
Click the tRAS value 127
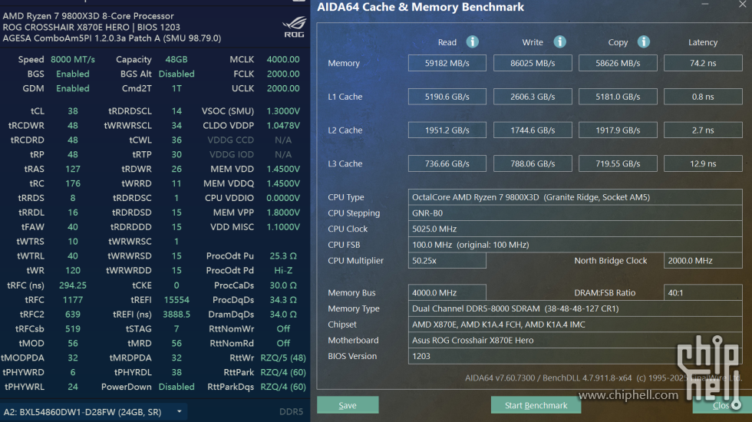tap(73, 169)
